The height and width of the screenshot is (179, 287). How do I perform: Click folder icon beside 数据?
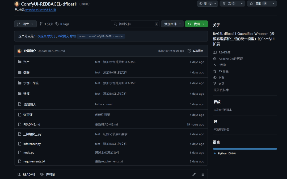click(x=20, y=72)
